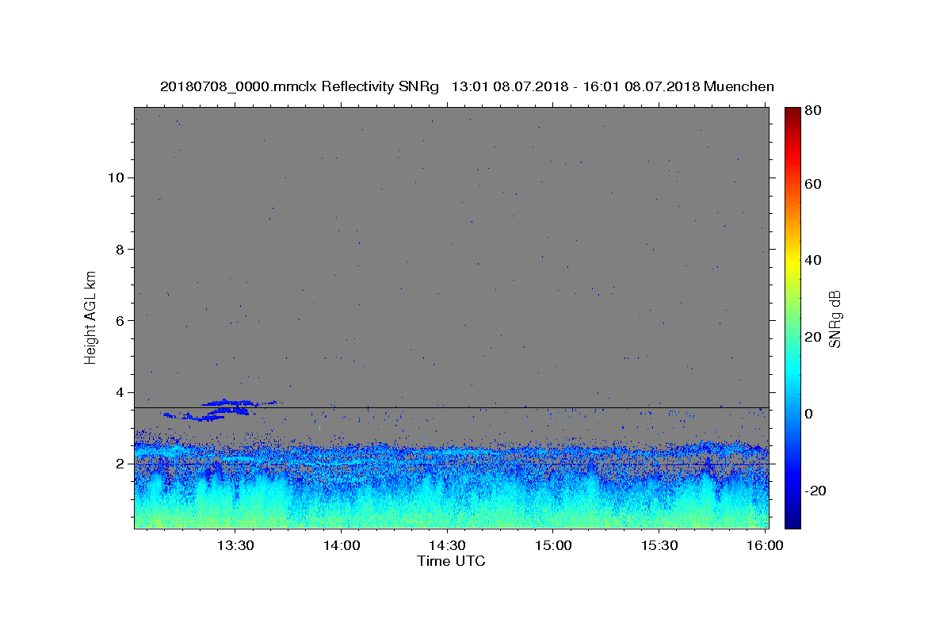
Task: Click the 14:30 time tick label
Action: [x=447, y=545]
